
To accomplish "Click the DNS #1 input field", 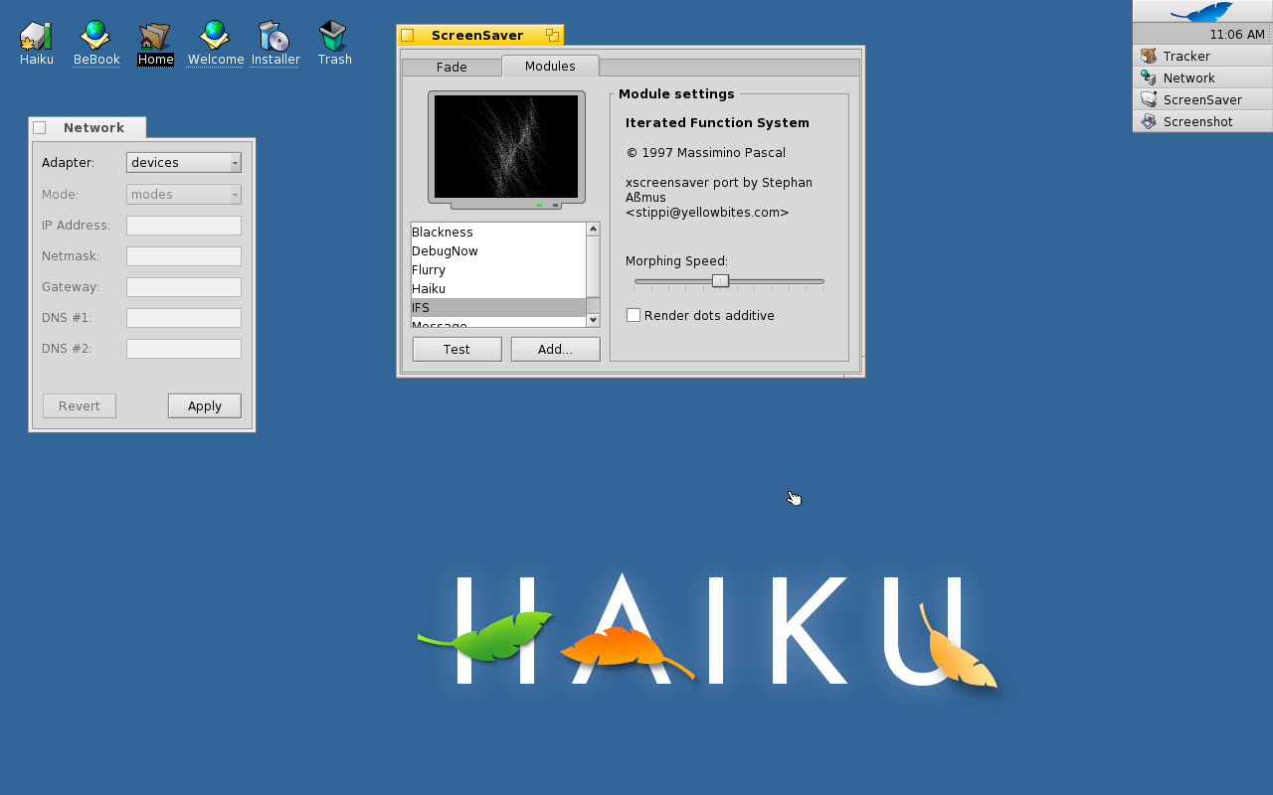I will (x=184, y=318).
